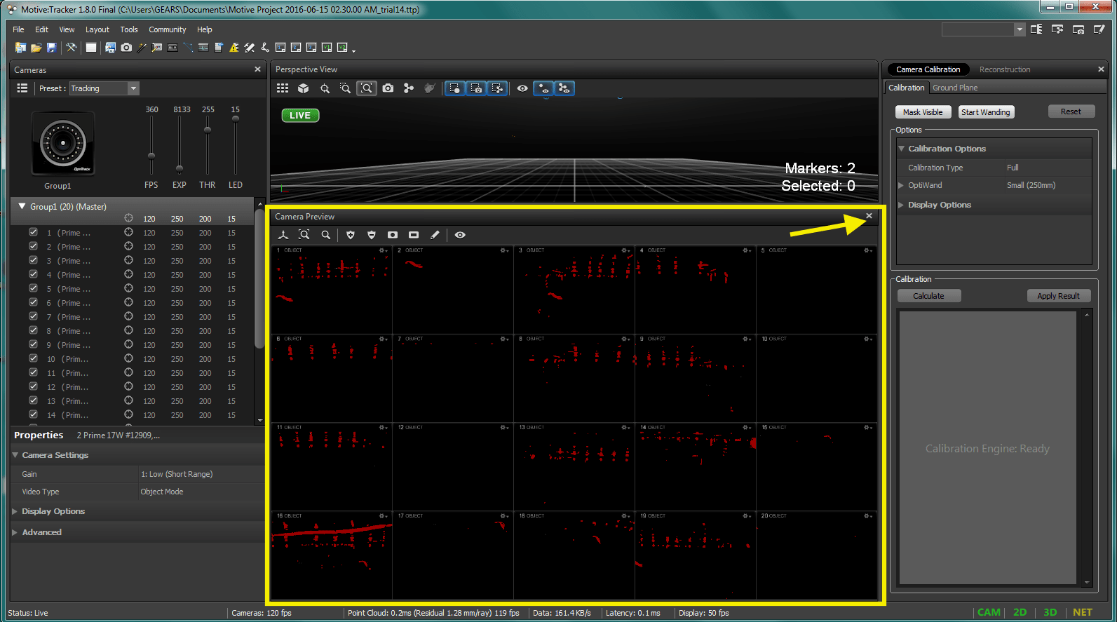Expand the OptiWand option row

point(901,185)
